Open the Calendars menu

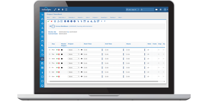point(71,17)
